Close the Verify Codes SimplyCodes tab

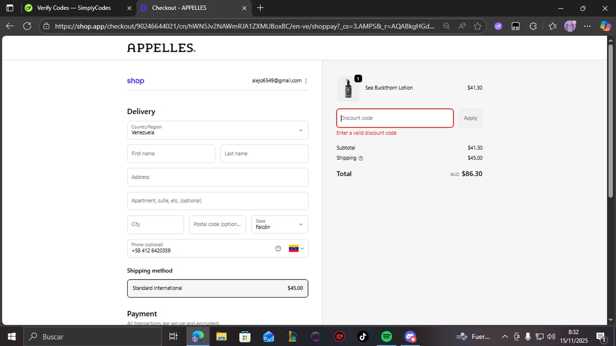(129, 8)
